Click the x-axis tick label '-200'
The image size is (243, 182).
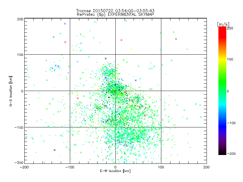(24, 167)
